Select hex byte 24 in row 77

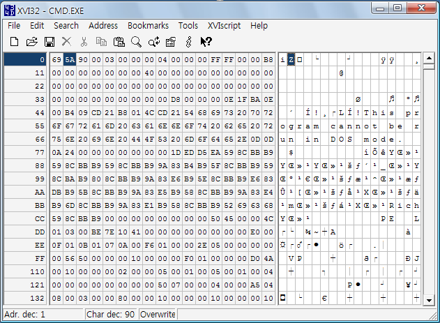point(70,152)
